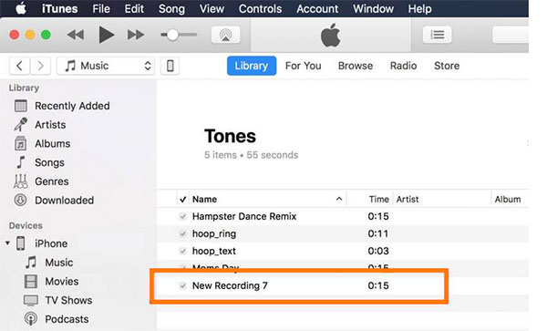
Task: Open the File menu
Action: 101,9
